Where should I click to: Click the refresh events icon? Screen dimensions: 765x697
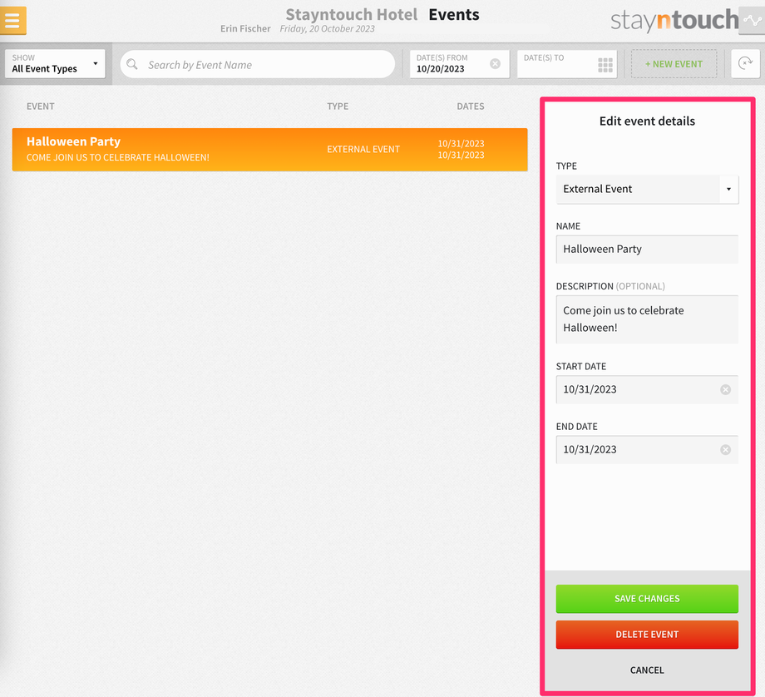(x=746, y=63)
